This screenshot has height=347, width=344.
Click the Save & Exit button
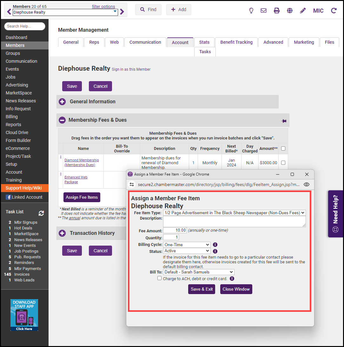202,289
